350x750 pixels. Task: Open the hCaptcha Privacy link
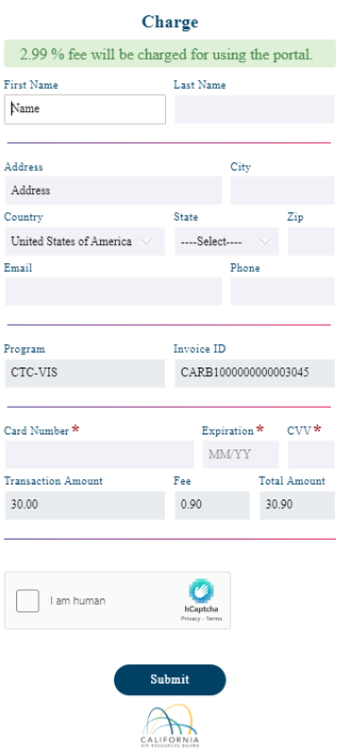191,619
